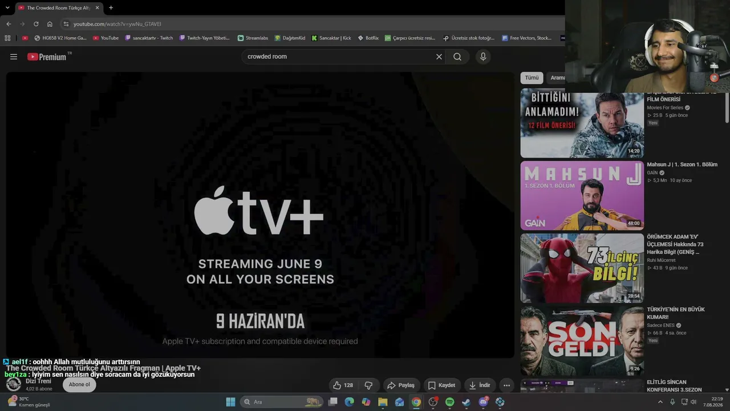Visit the Sadece ENES channel
The height and width of the screenshot is (411, 730).
point(660,325)
